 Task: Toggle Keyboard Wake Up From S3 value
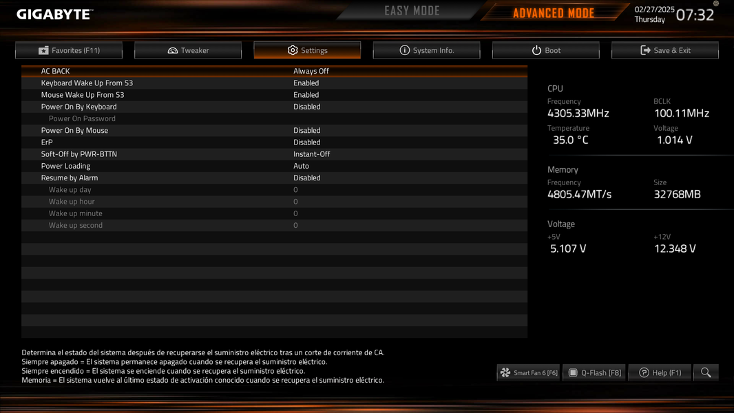click(x=306, y=83)
